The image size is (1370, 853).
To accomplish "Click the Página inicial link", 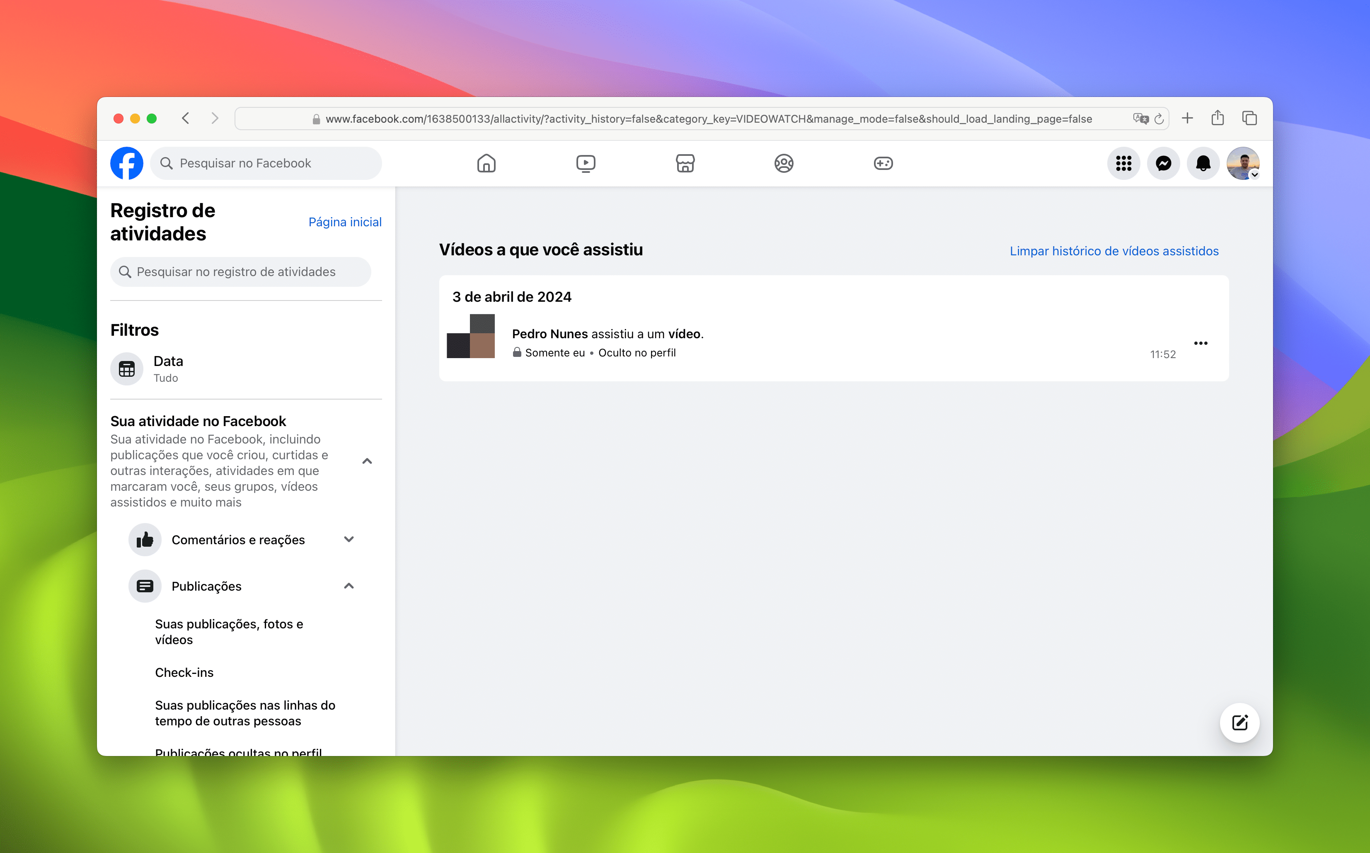I will point(345,222).
